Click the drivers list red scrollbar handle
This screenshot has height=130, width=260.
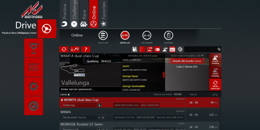tap(164, 75)
